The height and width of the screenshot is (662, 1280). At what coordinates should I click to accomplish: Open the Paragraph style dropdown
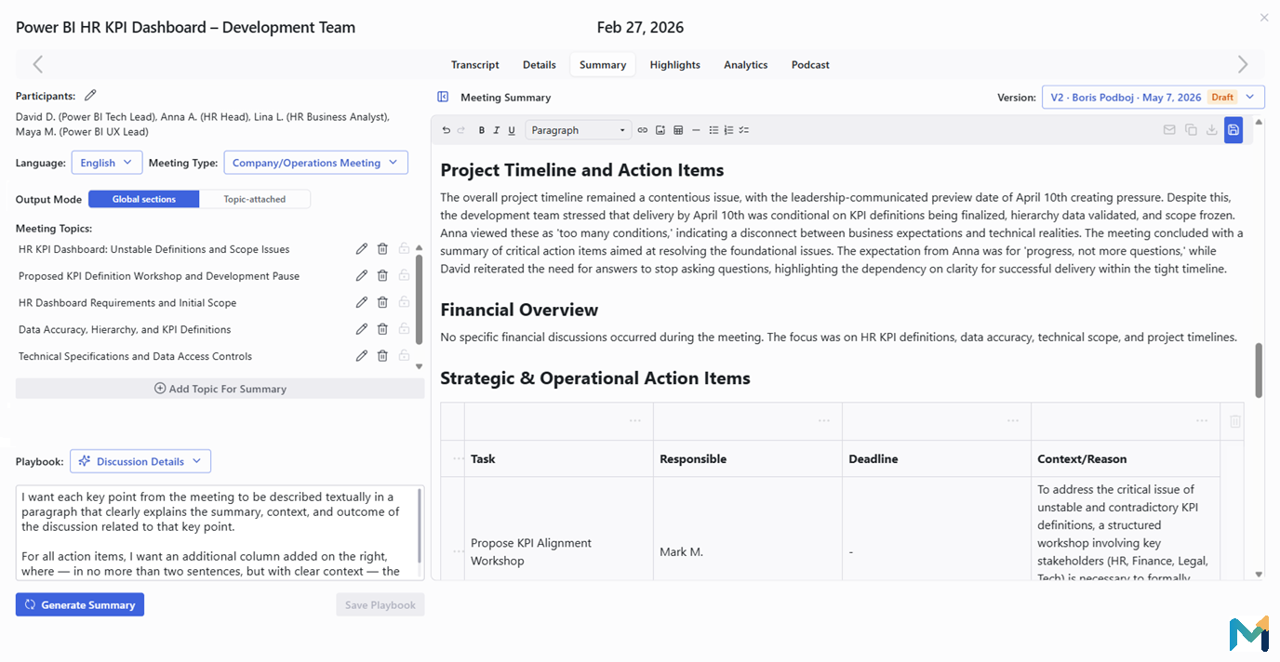pyautogui.click(x=578, y=130)
